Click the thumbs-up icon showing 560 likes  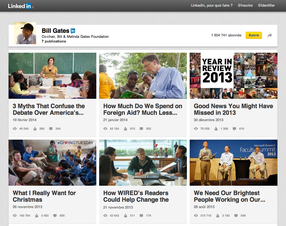[x=35, y=129]
